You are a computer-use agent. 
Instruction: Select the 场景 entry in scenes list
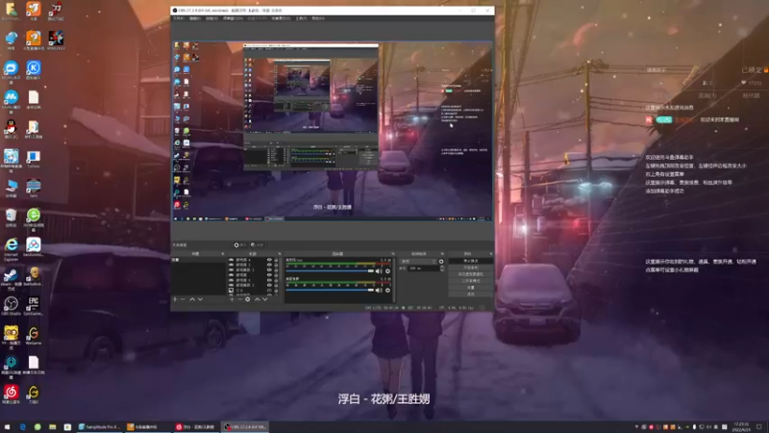199,260
